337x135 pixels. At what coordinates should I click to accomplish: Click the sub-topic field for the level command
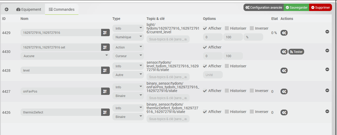[168, 77]
